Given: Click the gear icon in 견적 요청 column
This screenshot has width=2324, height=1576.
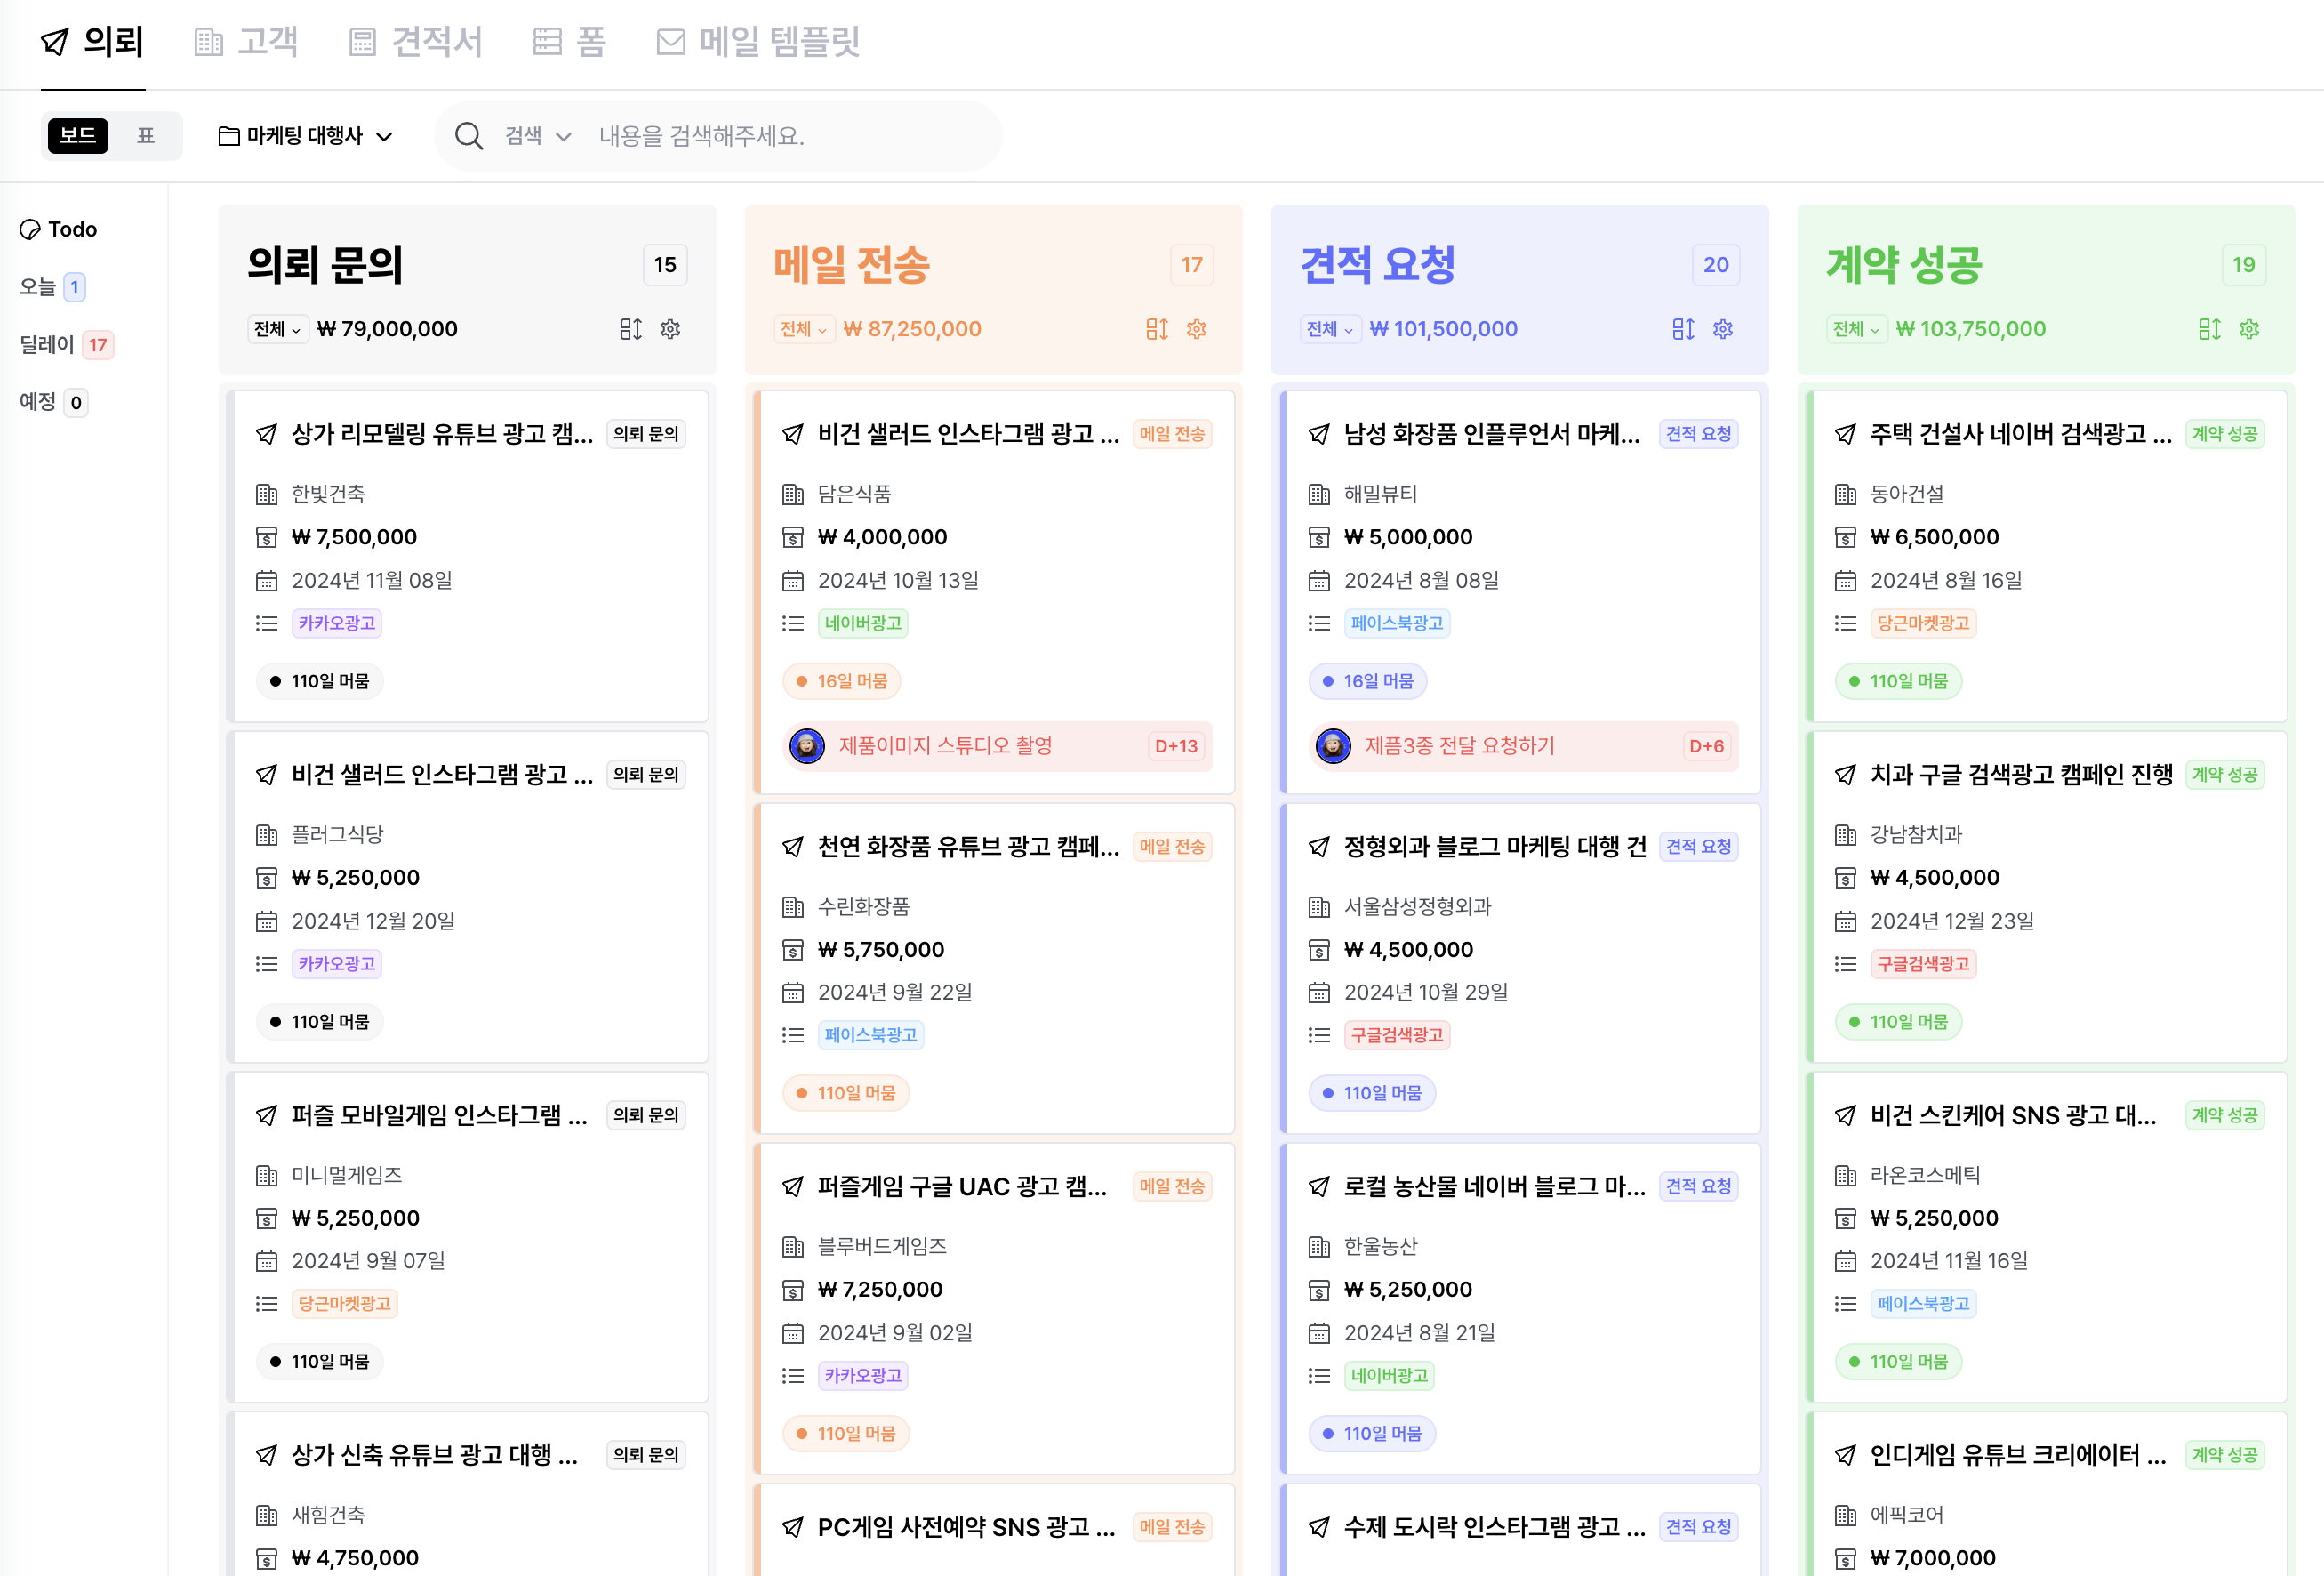Looking at the screenshot, I should tap(1722, 329).
